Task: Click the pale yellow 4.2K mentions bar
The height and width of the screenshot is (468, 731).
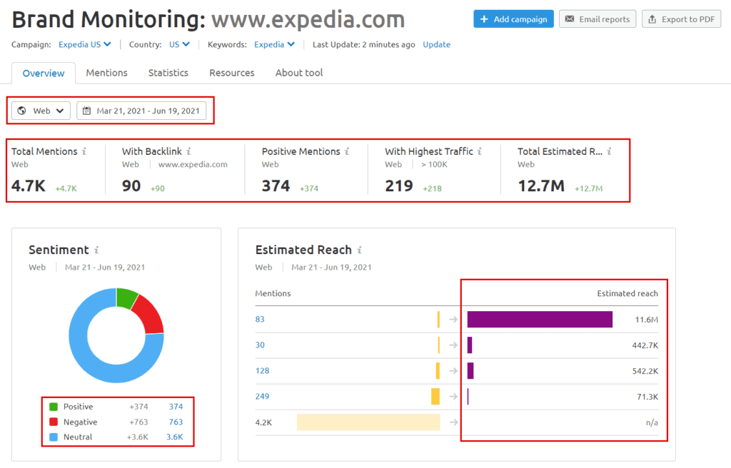Action: (368, 422)
